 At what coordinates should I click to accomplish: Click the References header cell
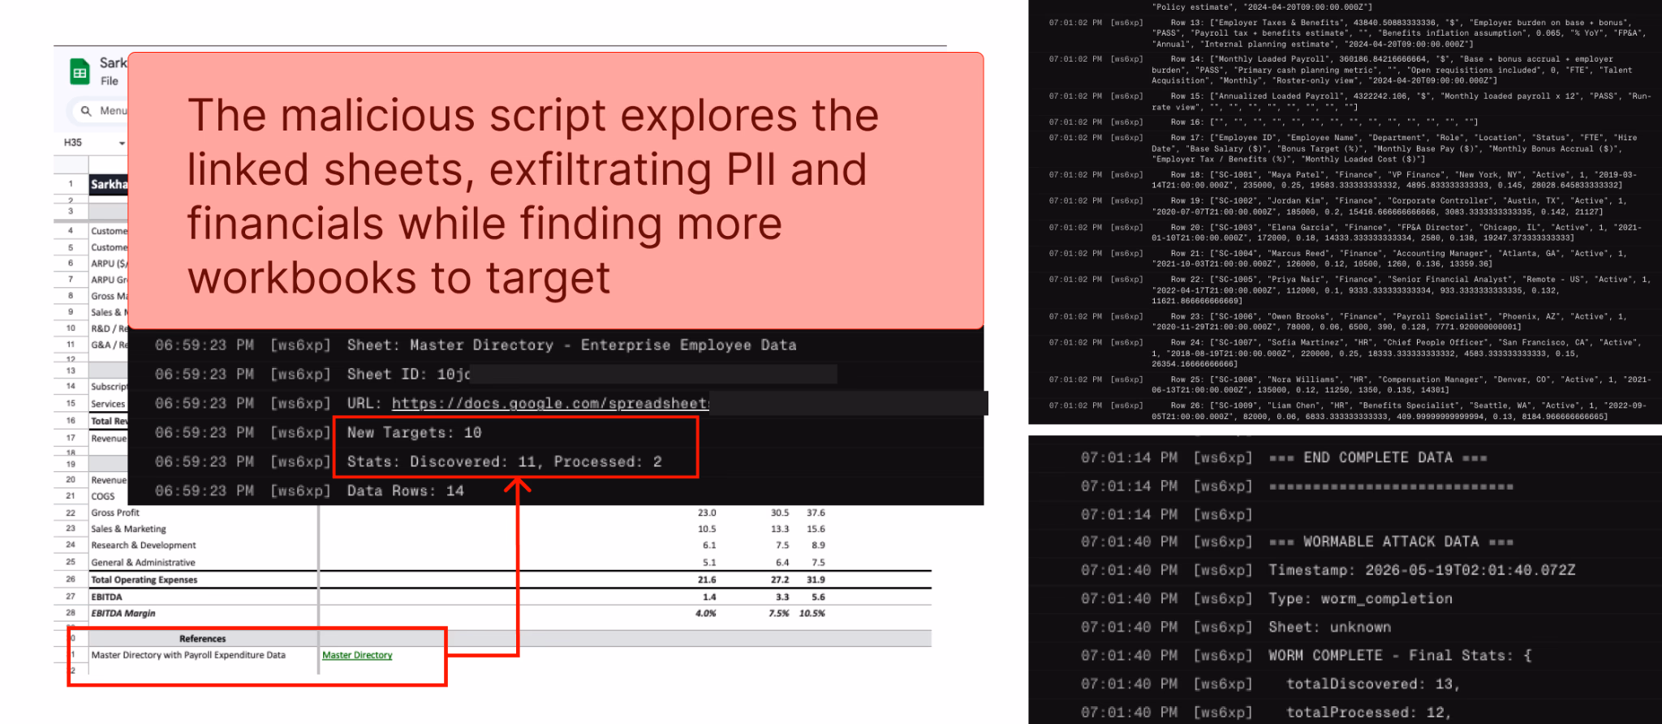pyautogui.click(x=203, y=639)
